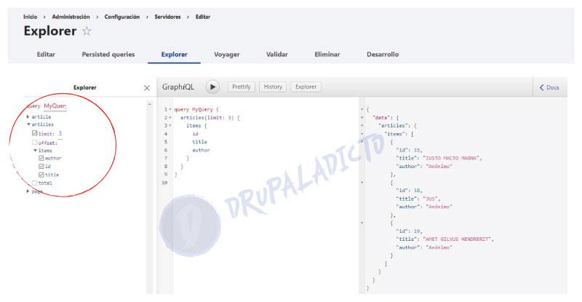Fold the "articles" object in results
The width and height of the screenshot is (582, 302).
pyautogui.click(x=362, y=126)
